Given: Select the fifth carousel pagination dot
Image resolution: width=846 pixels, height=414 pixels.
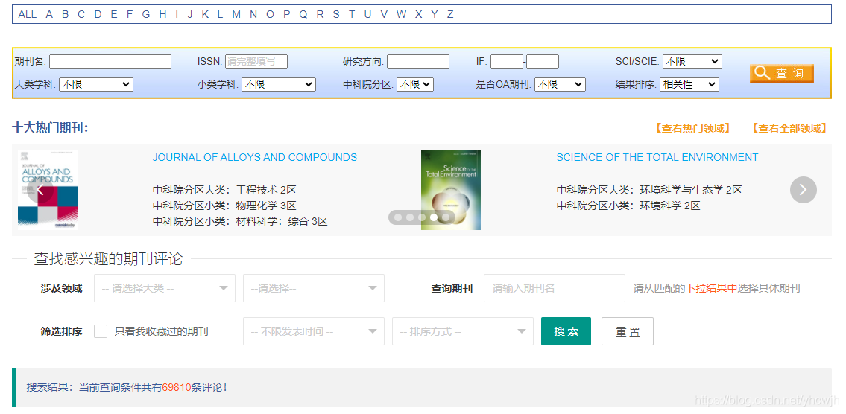Looking at the screenshot, I should [446, 217].
